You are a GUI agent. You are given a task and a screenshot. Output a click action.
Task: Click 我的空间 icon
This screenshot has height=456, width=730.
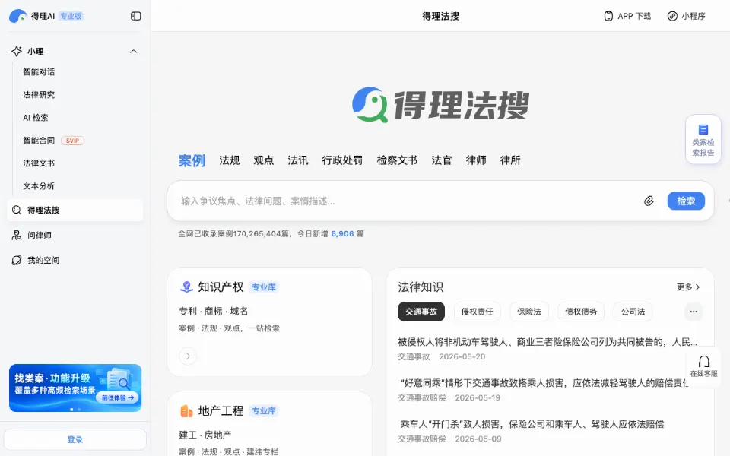click(17, 260)
